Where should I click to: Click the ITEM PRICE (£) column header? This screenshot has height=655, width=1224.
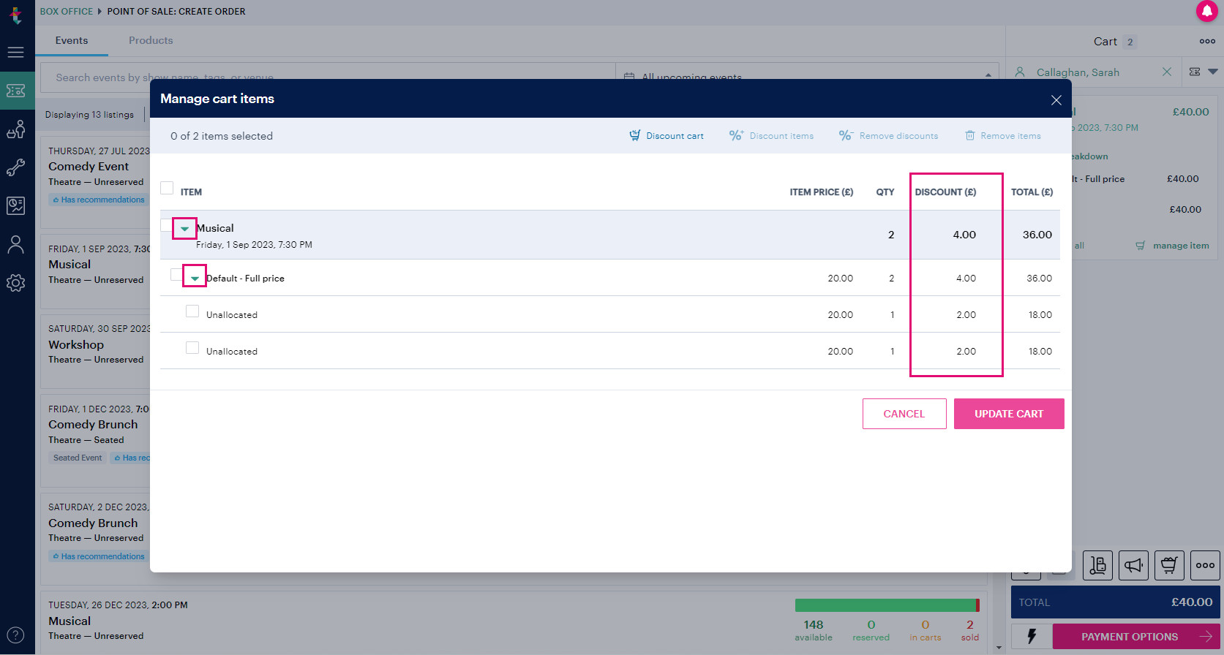click(x=821, y=192)
